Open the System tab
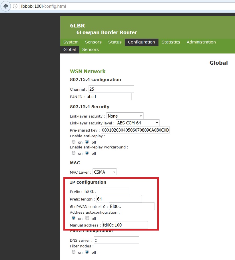The height and width of the screenshot is (260, 235). 71,42
